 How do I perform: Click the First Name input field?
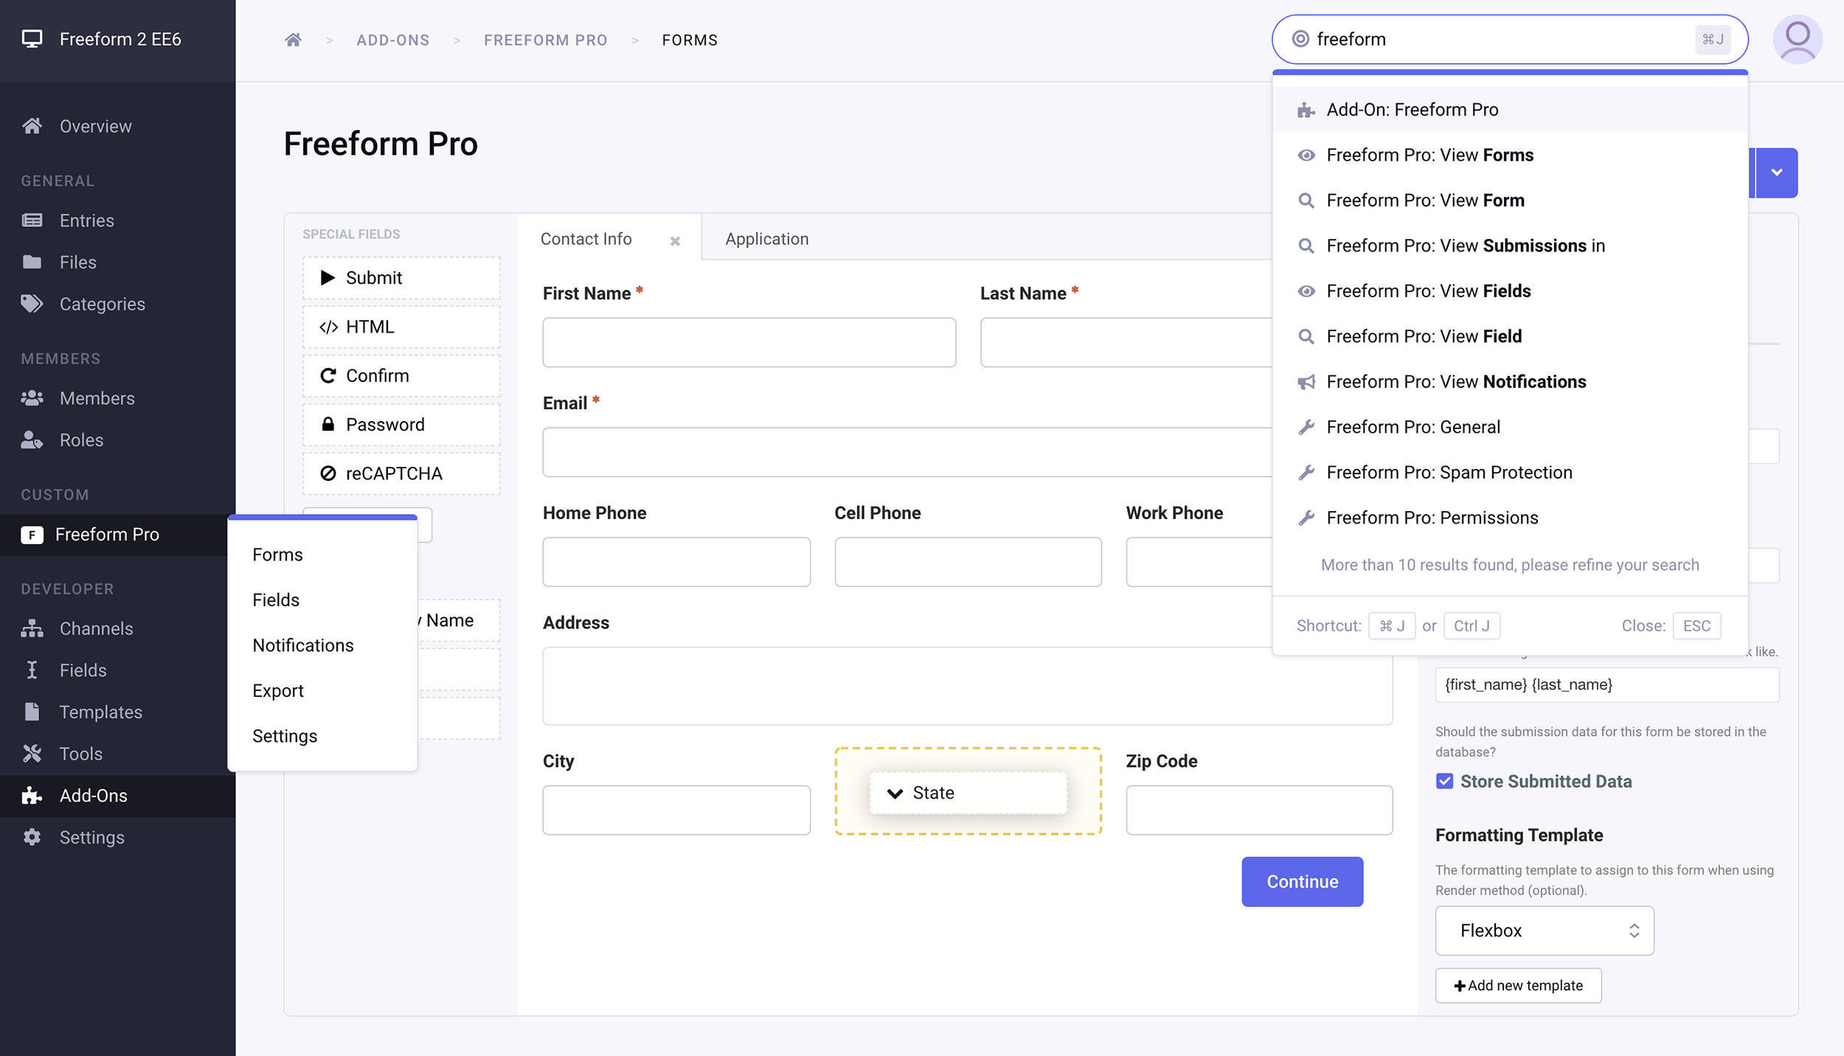[x=749, y=342]
